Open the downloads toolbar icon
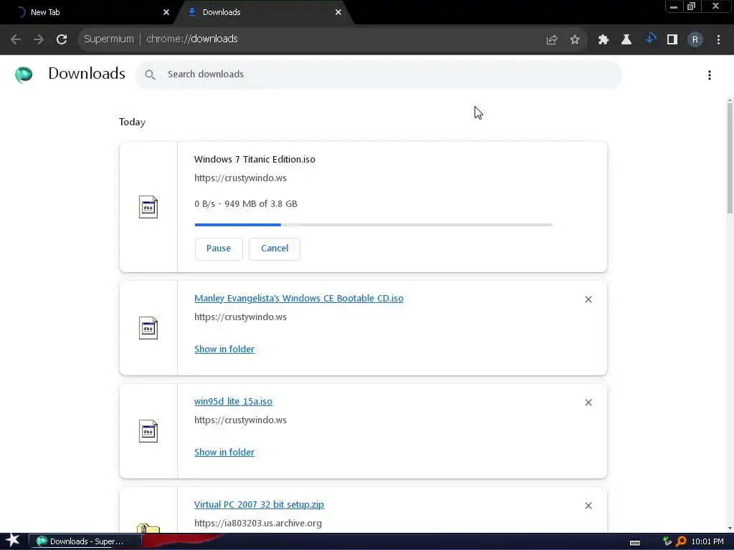Screen dimensions: 734x550 [x=650, y=39]
